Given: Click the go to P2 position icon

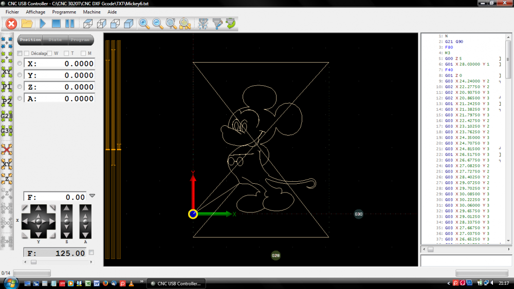Looking at the screenshot, I should [x=7, y=102].
